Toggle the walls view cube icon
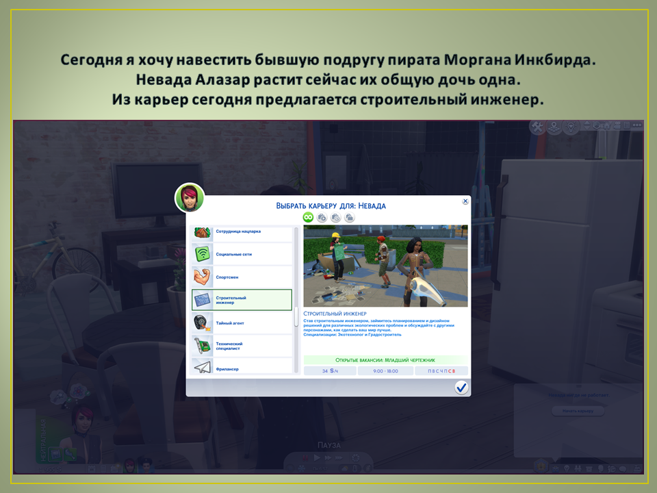Image resolution: width=657 pixels, height=493 pixels. [x=597, y=125]
